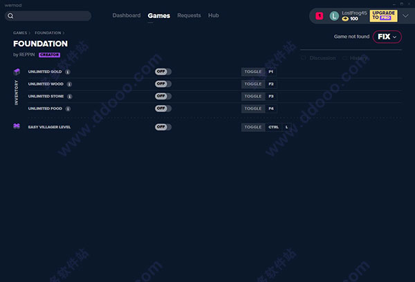Click the Easy Villager Level label
The width and height of the screenshot is (415, 282).
[x=50, y=127]
